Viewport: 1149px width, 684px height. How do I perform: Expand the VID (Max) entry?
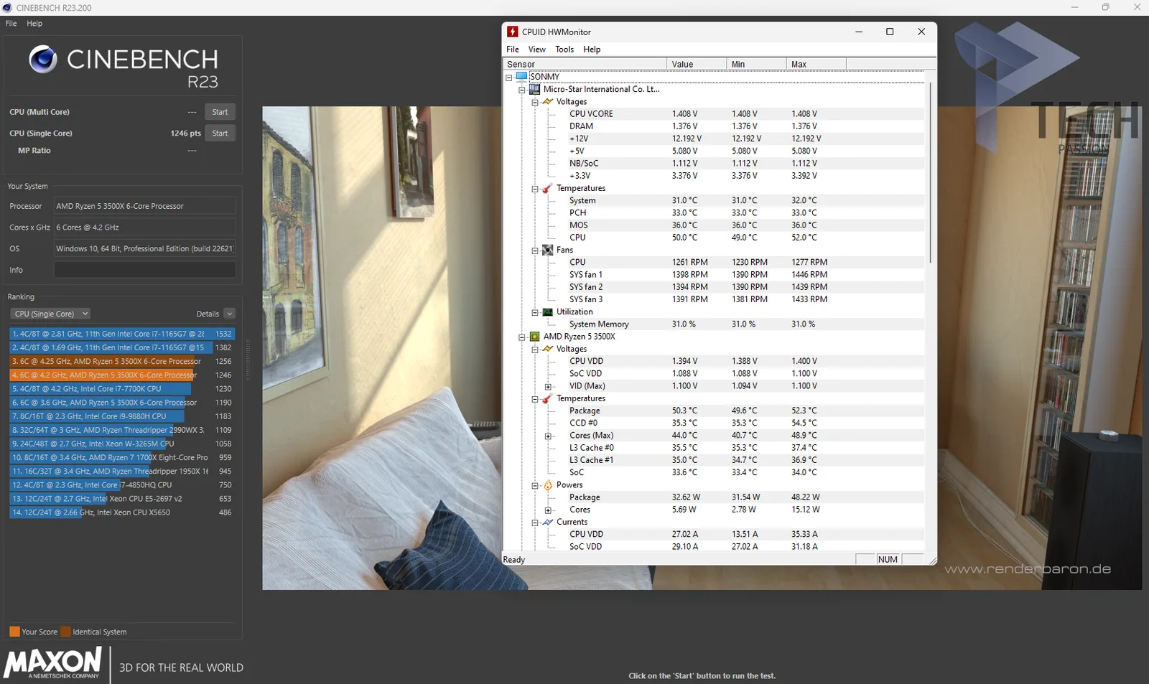[x=548, y=387]
